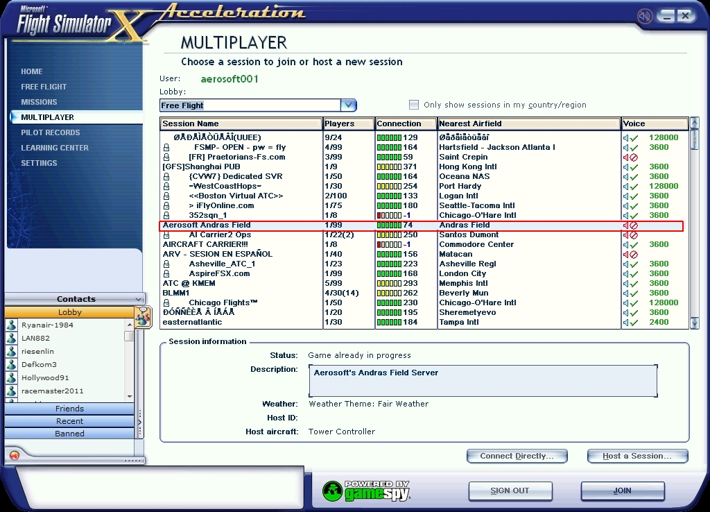Click lock icon on AspireFSX.com row
This screenshot has width=710, height=512.
[x=166, y=273]
